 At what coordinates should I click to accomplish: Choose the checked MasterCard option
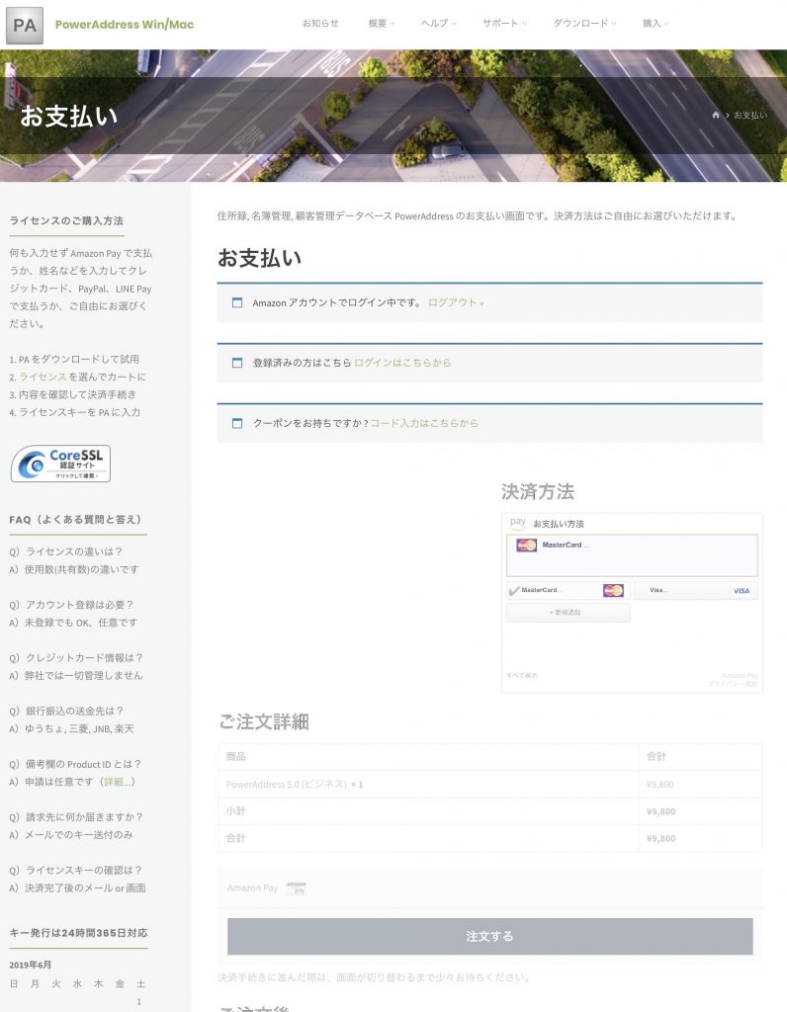568,591
